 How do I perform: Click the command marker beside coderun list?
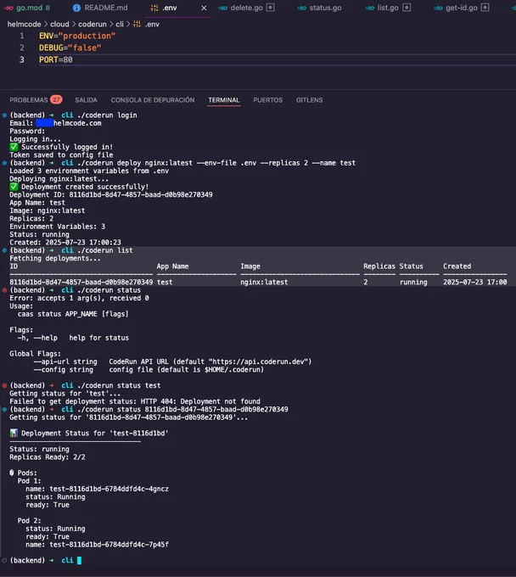[x=4, y=250]
